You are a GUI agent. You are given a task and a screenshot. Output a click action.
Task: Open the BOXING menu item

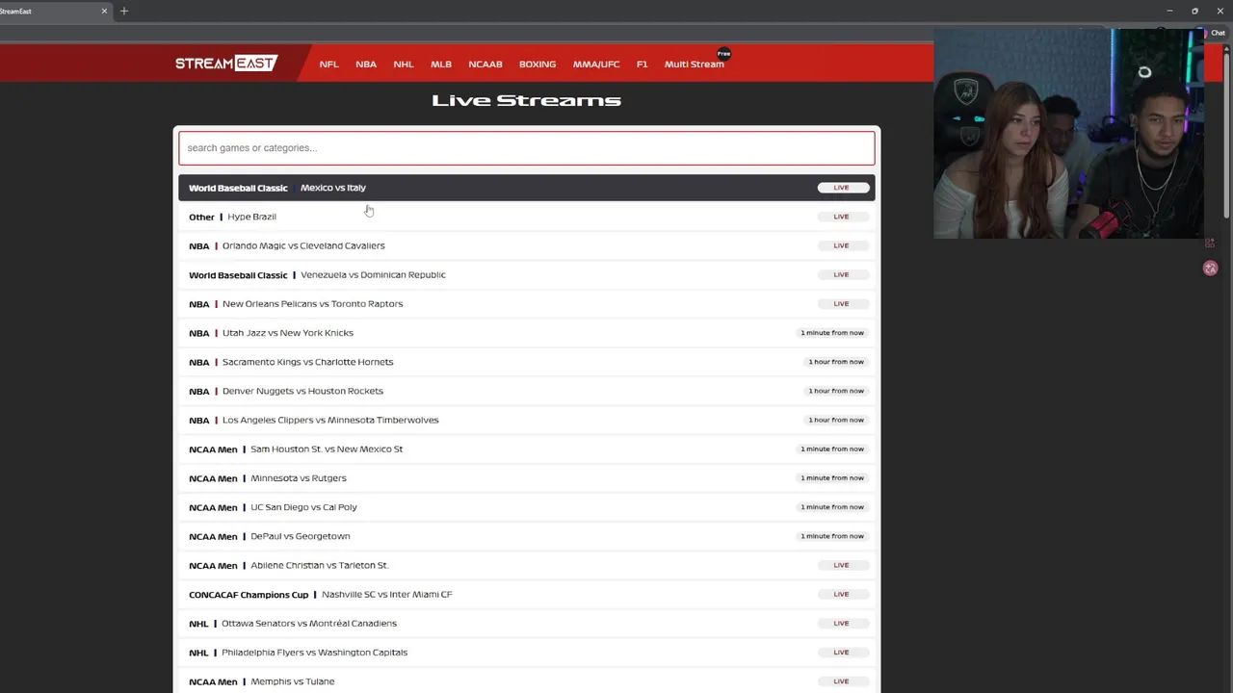(538, 64)
